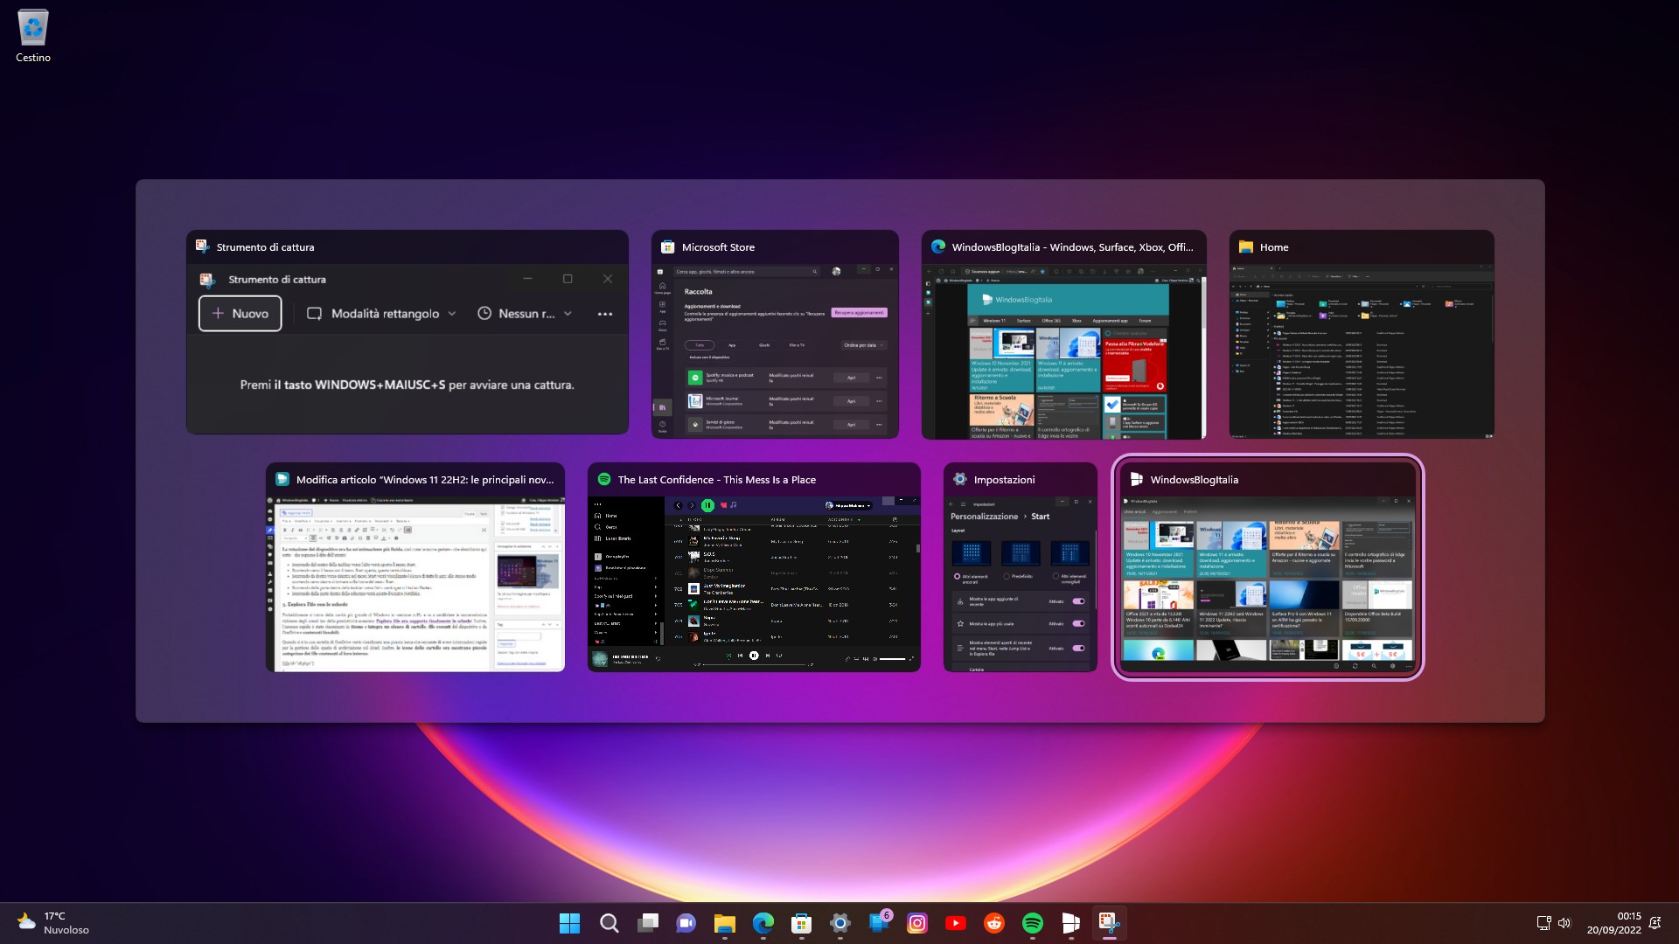Launch Teams Chat from the taskbar

click(686, 923)
